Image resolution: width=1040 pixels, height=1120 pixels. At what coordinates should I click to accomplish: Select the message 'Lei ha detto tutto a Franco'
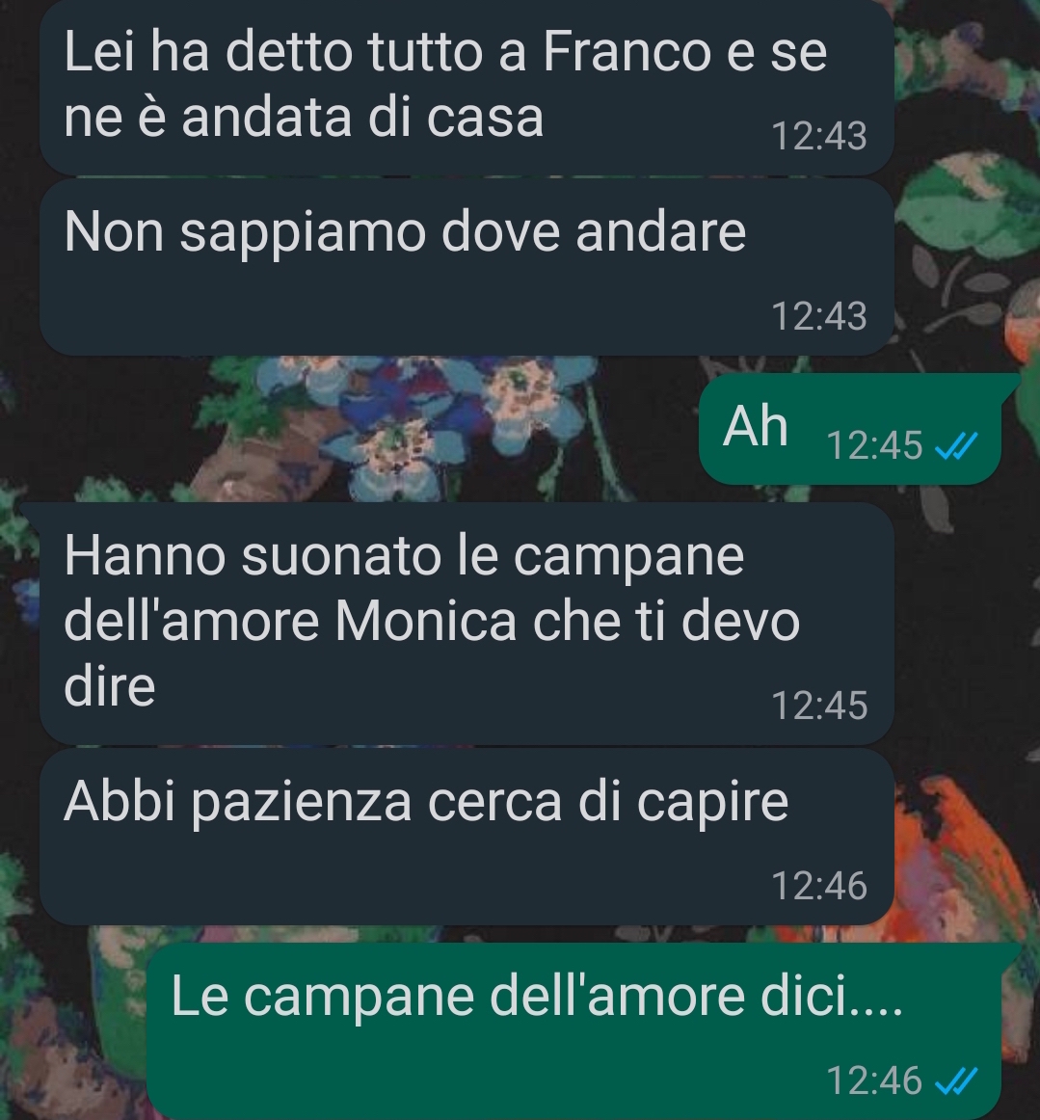tap(467, 85)
